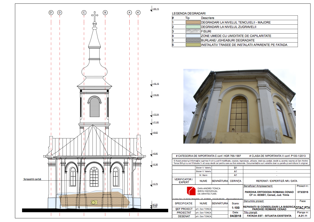Viewport: 314px width, 222px height.
Task: Pick the light blue capillary moisture swatch
Action: [x=193, y=36]
